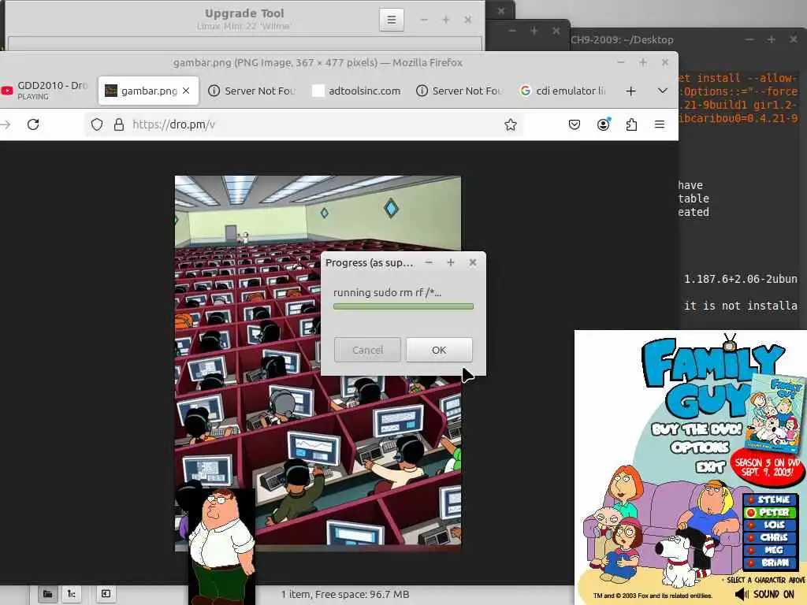Open Options in the Family Guy app
Screen dimensions: 807x605
pos(700,447)
